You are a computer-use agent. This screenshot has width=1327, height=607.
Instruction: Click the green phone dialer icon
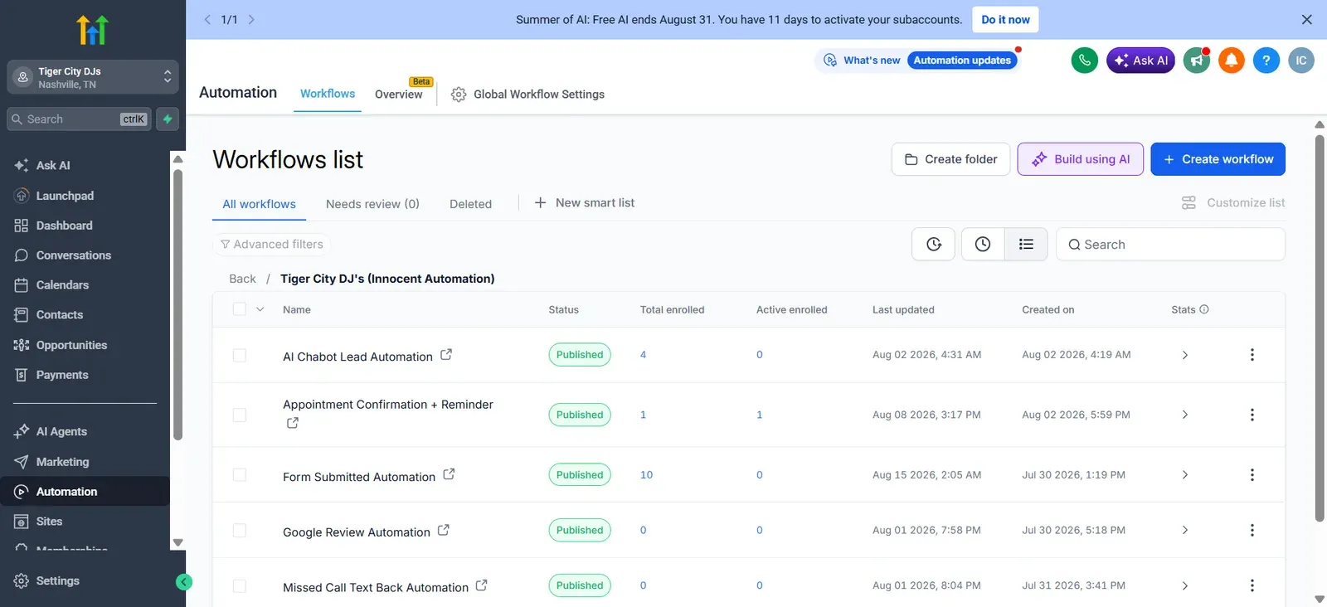pos(1084,61)
